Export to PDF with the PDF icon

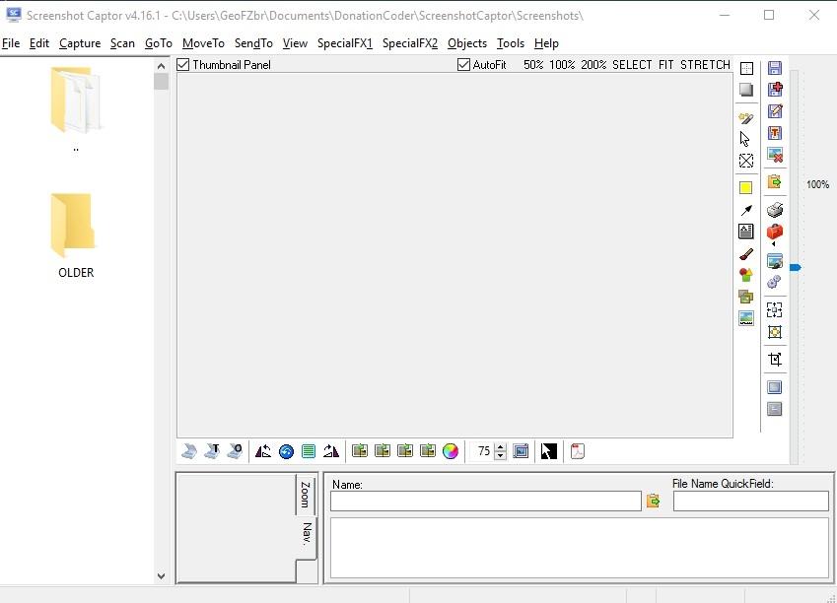tap(578, 451)
